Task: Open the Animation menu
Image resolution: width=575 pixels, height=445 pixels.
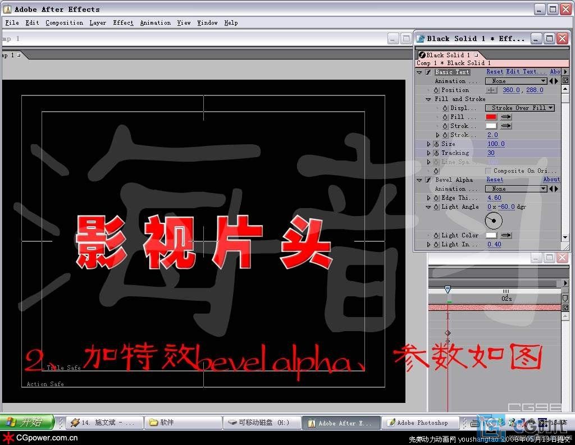Action: (155, 22)
